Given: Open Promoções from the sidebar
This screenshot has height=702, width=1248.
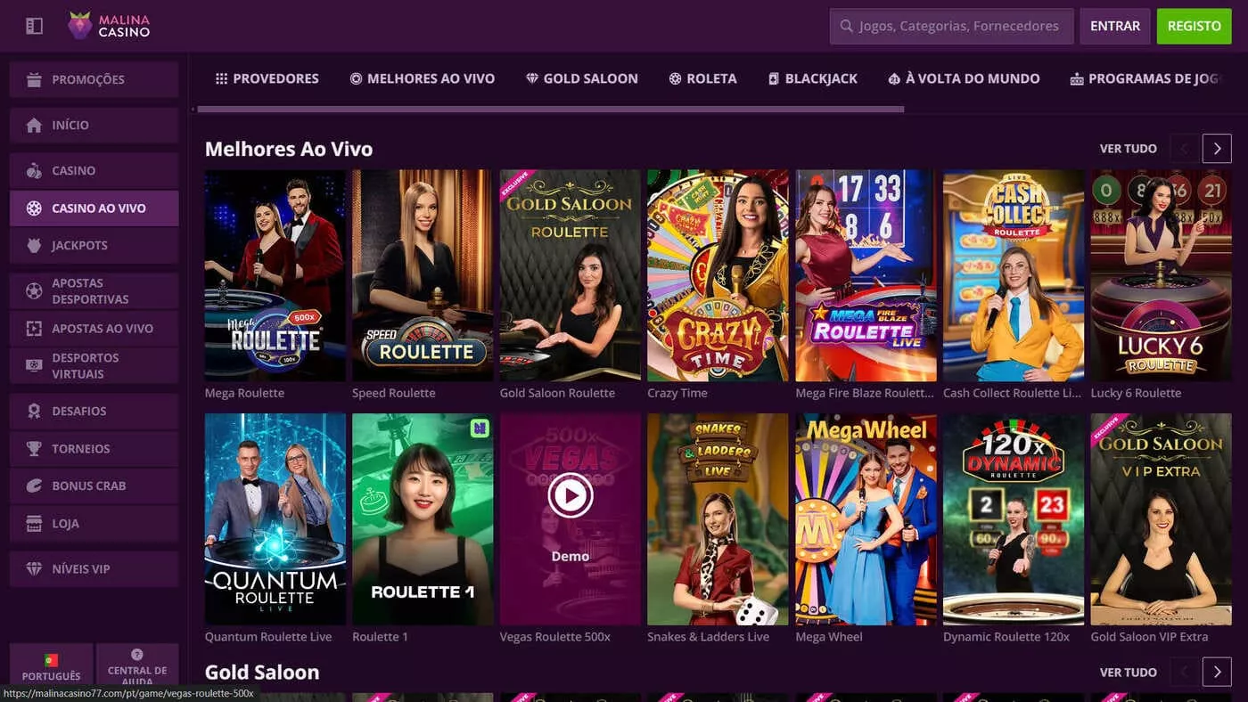Looking at the screenshot, I should tap(94, 79).
